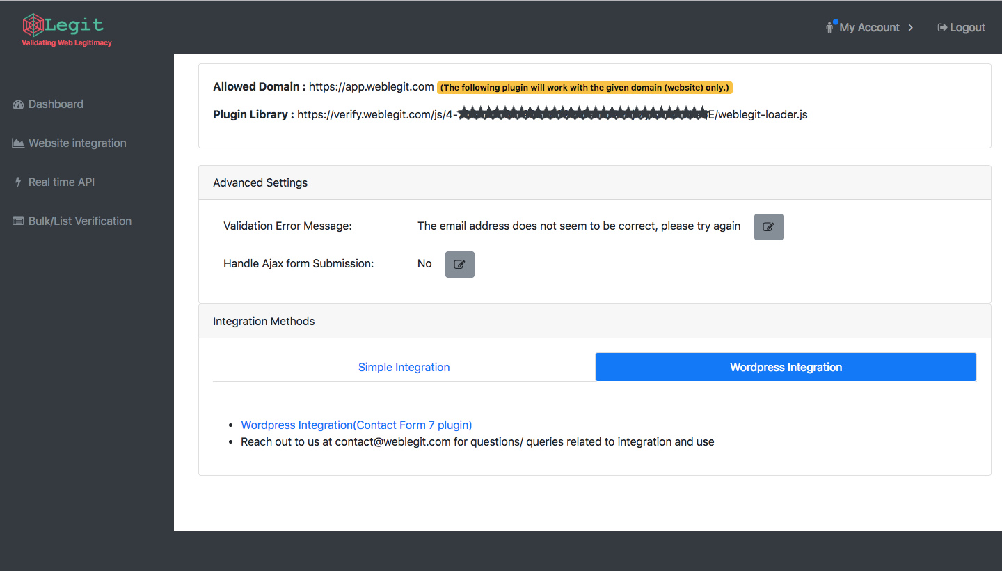Click the Logout arrow icon
Screen dimensions: 1002x571
tap(942, 28)
